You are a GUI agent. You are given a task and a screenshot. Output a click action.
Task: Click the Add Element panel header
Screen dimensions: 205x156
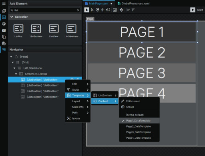[45, 4]
